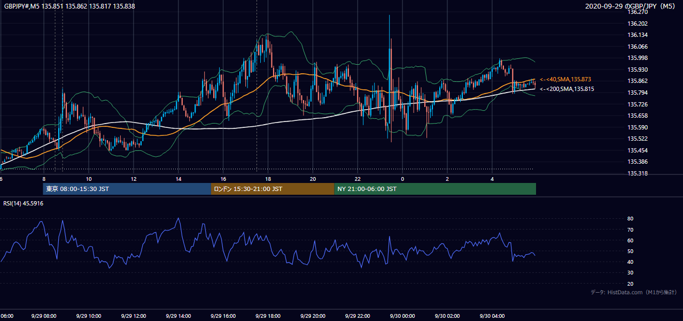Viewport: 683px width, 321px height.
Task: Click the 9/29 10:00 bottom time label
Action: [89, 316]
